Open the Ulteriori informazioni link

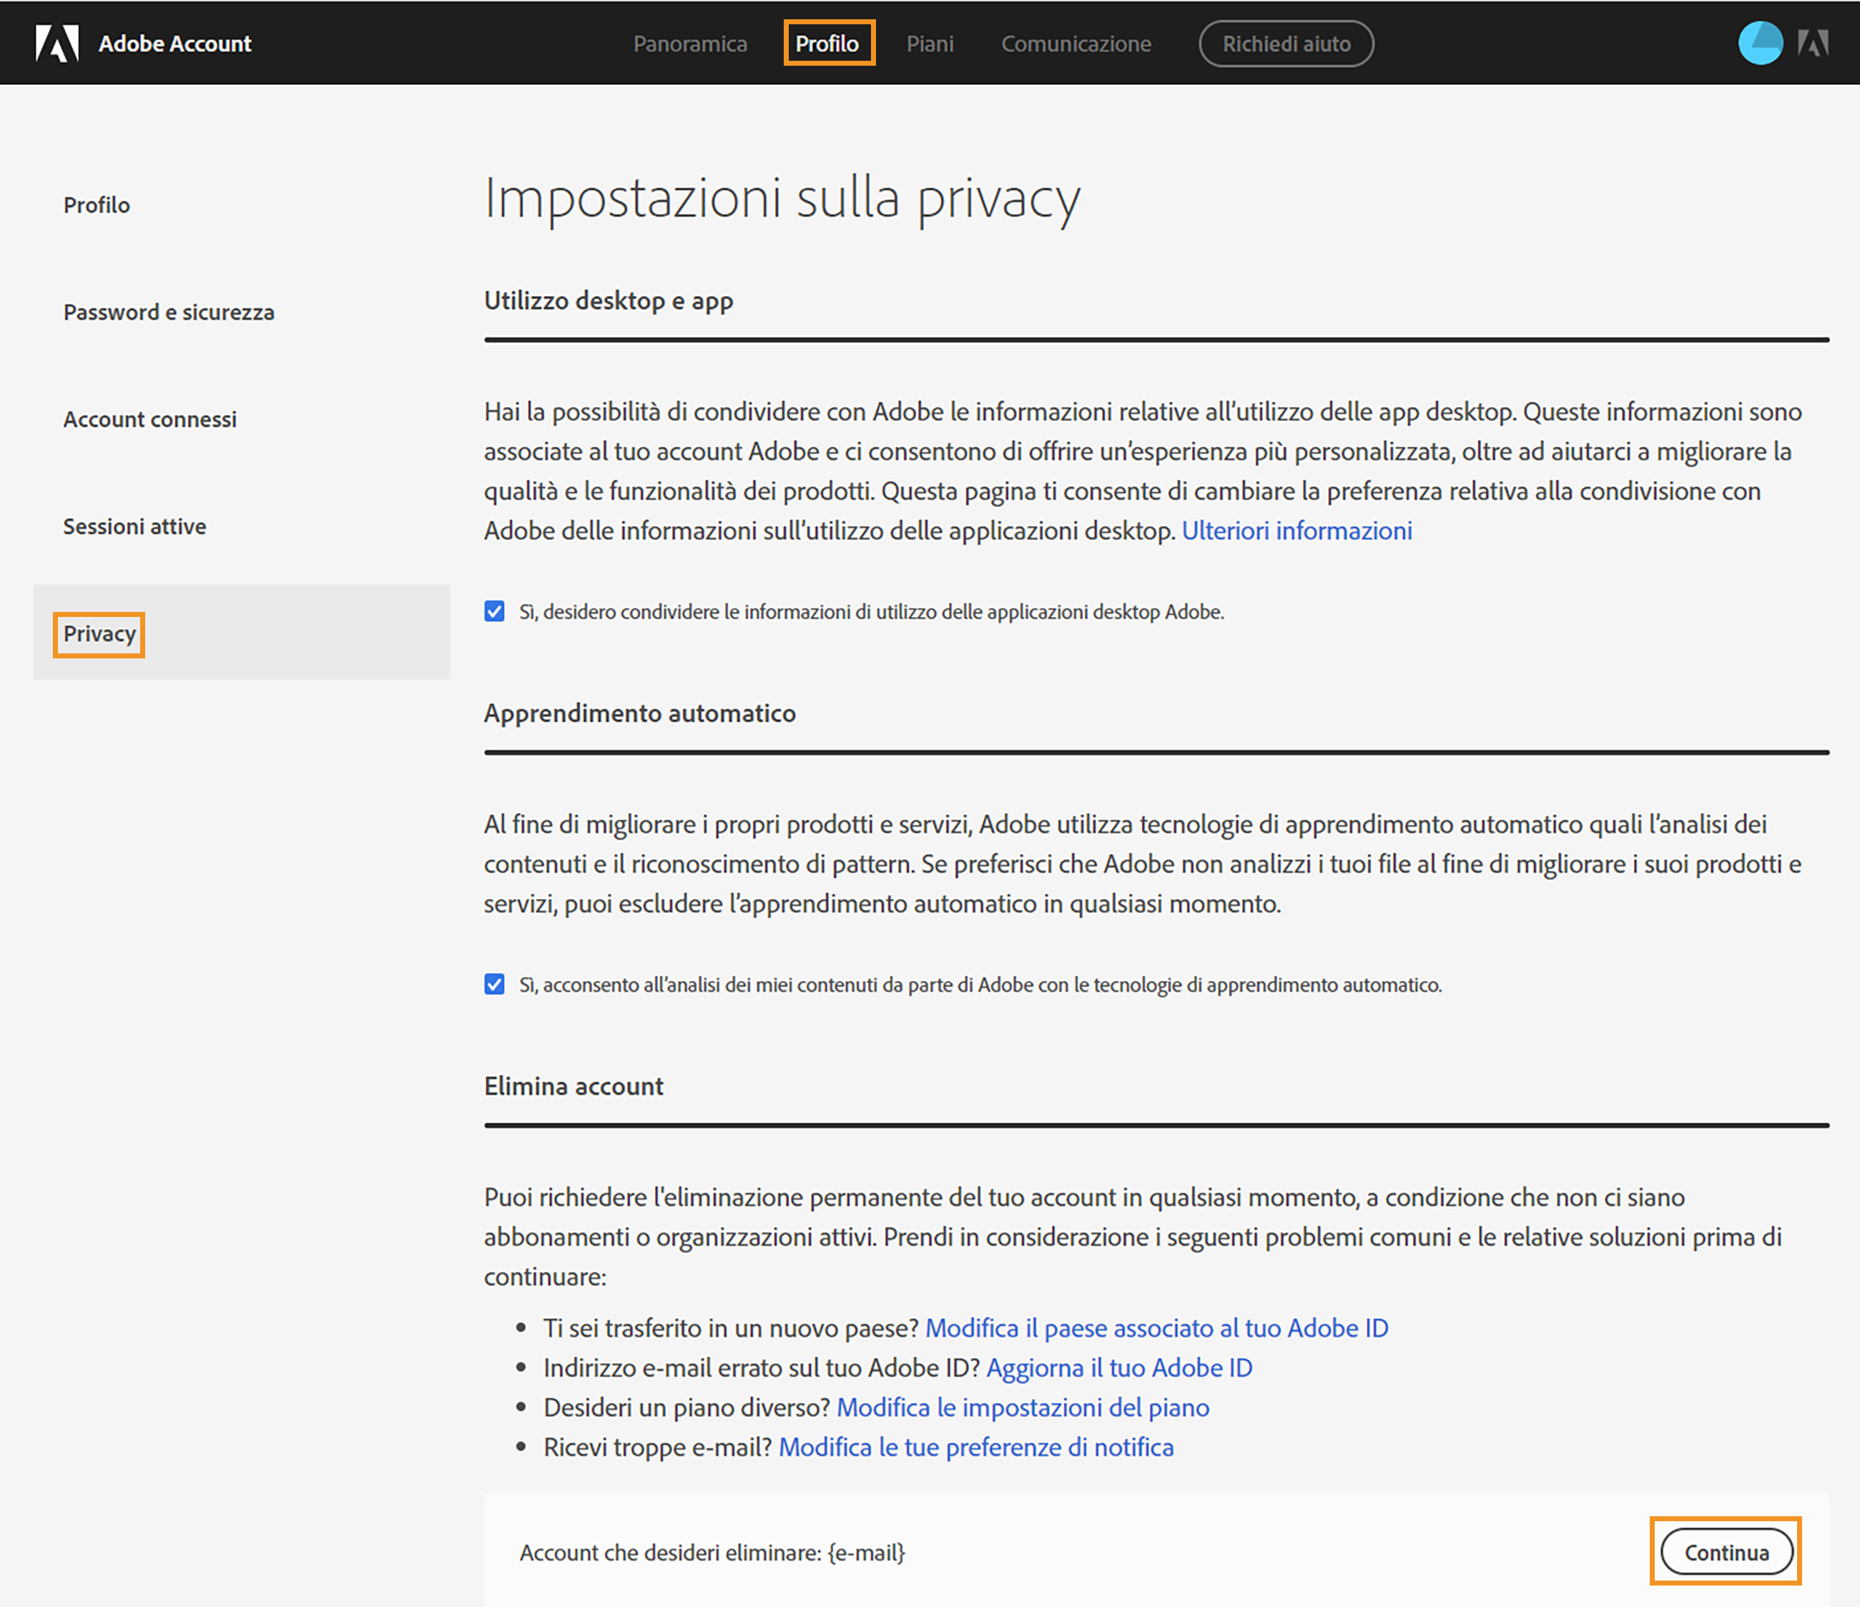[1297, 530]
